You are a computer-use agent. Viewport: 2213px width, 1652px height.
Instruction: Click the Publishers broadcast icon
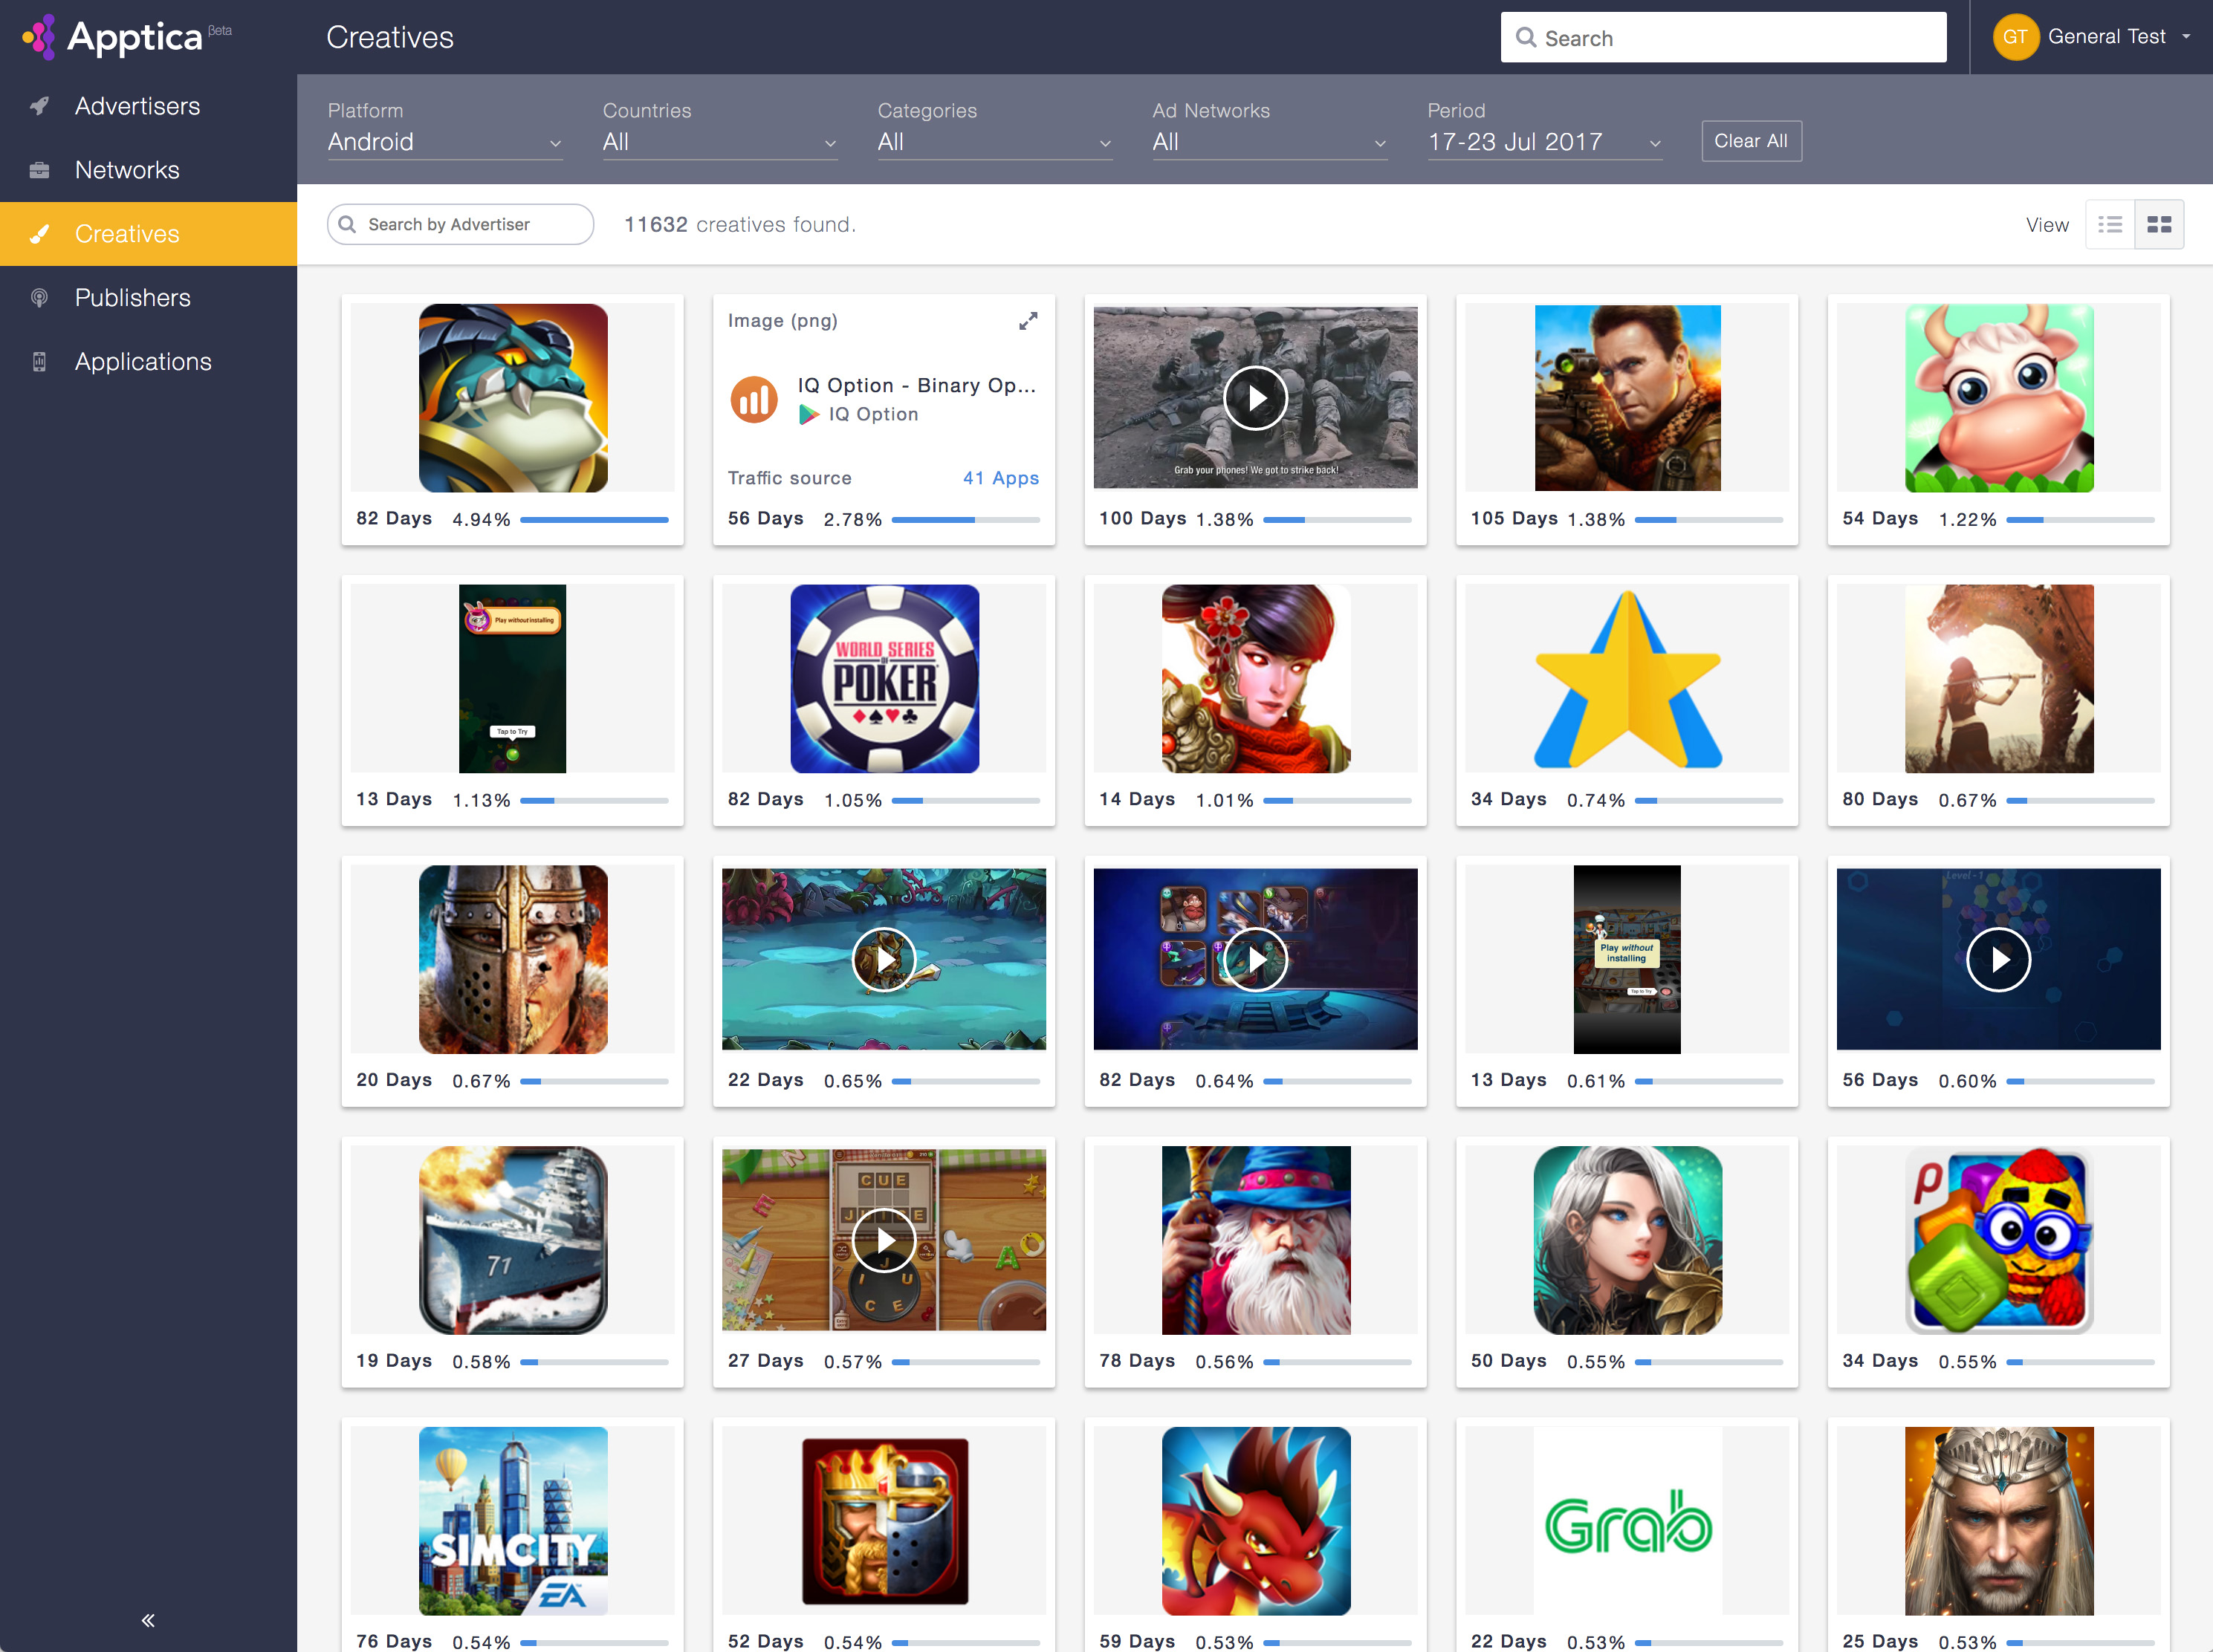(x=39, y=298)
